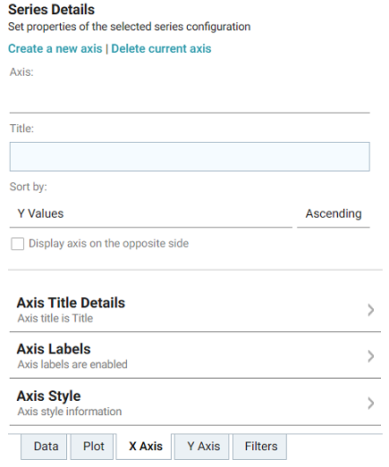Open the Y Values sort by dropdown
Image resolution: width=389 pixels, height=467 pixels.
[x=150, y=213]
